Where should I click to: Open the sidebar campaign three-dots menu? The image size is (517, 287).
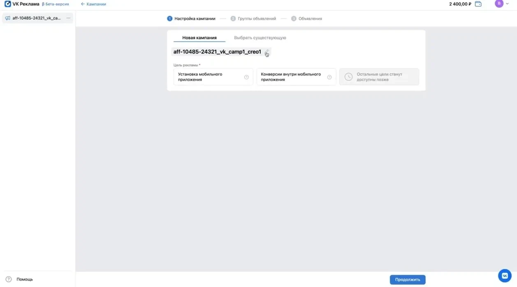click(68, 18)
